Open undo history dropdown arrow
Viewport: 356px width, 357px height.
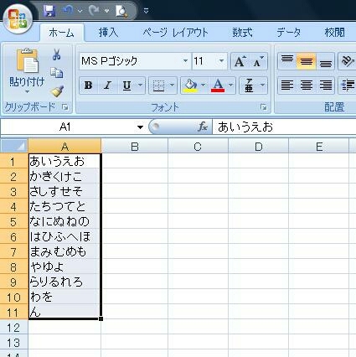point(80,11)
